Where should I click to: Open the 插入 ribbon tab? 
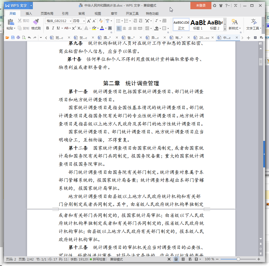pyautogui.click(x=29, y=14)
